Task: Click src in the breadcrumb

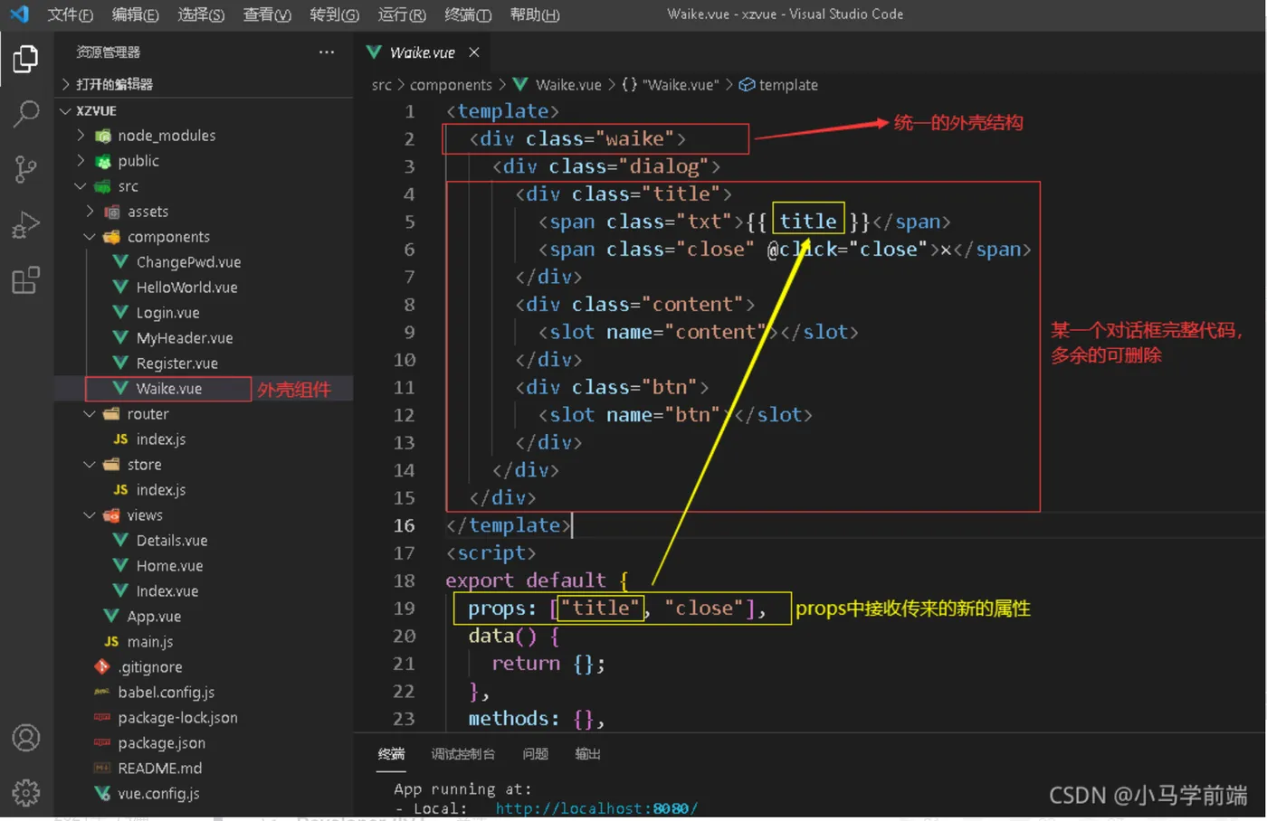Action: 381,84
